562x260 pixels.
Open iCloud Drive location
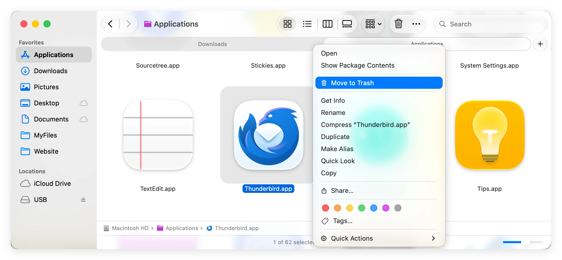click(x=54, y=184)
